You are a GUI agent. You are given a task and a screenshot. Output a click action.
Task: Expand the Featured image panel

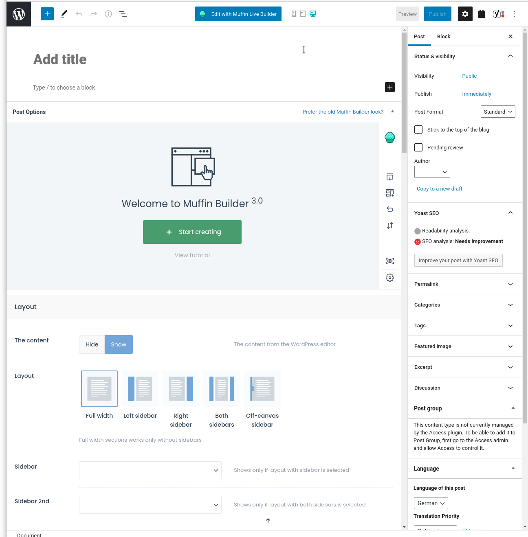tap(465, 346)
